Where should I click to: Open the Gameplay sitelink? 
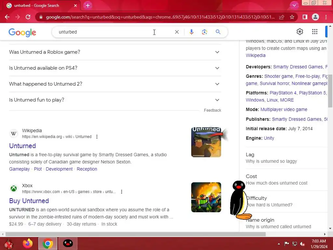pyautogui.click(x=19, y=169)
